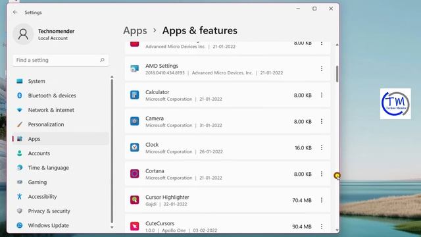
Task: Click the Calculator app icon
Action: coord(134,95)
